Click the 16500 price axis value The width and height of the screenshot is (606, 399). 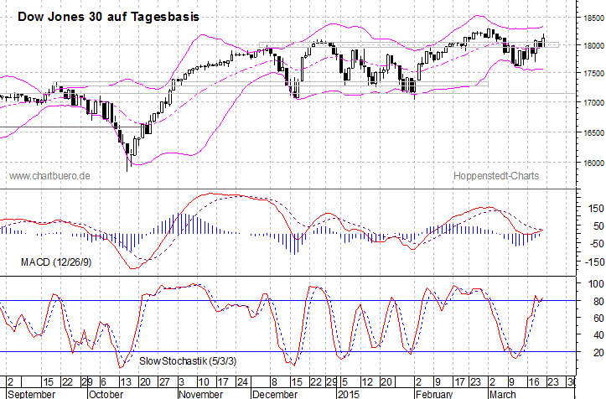593,132
